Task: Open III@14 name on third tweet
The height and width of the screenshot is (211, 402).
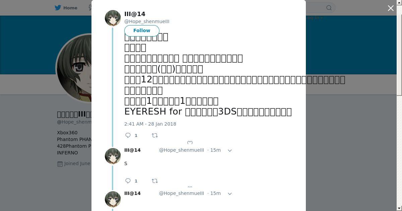Action: coord(132,193)
